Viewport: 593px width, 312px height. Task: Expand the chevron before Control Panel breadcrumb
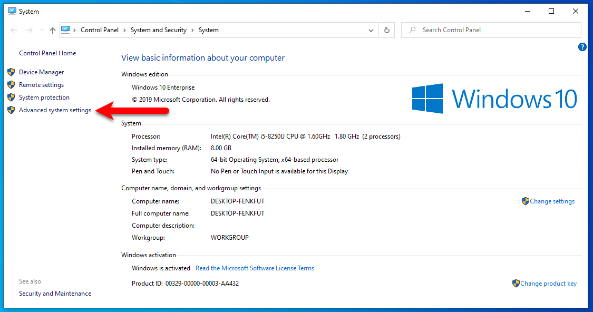click(x=74, y=30)
